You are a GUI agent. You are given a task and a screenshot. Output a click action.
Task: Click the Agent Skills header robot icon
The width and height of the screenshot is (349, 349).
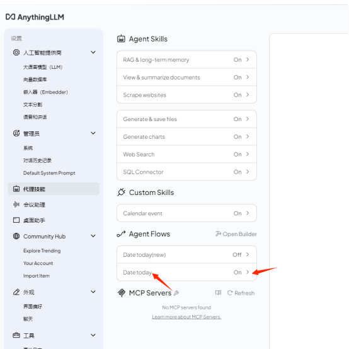(x=121, y=38)
